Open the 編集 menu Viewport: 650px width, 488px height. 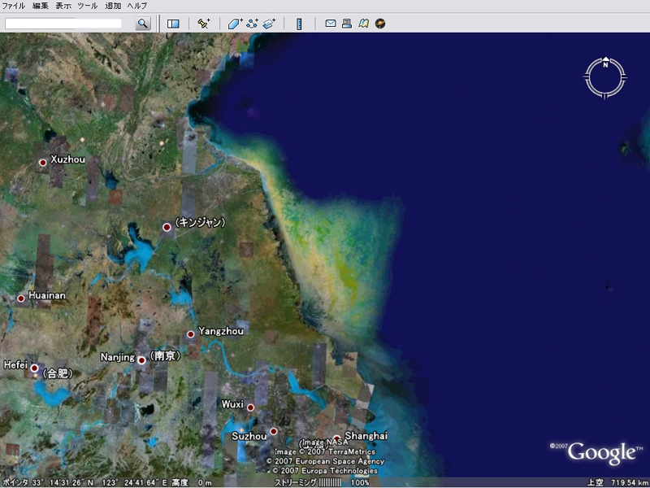click(x=40, y=6)
